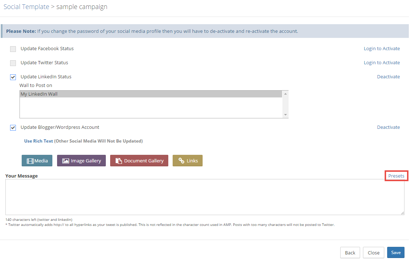Viewport: 411px width, 262px height.
Task: Click Login to Activate for Twitter
Action: 382,63
